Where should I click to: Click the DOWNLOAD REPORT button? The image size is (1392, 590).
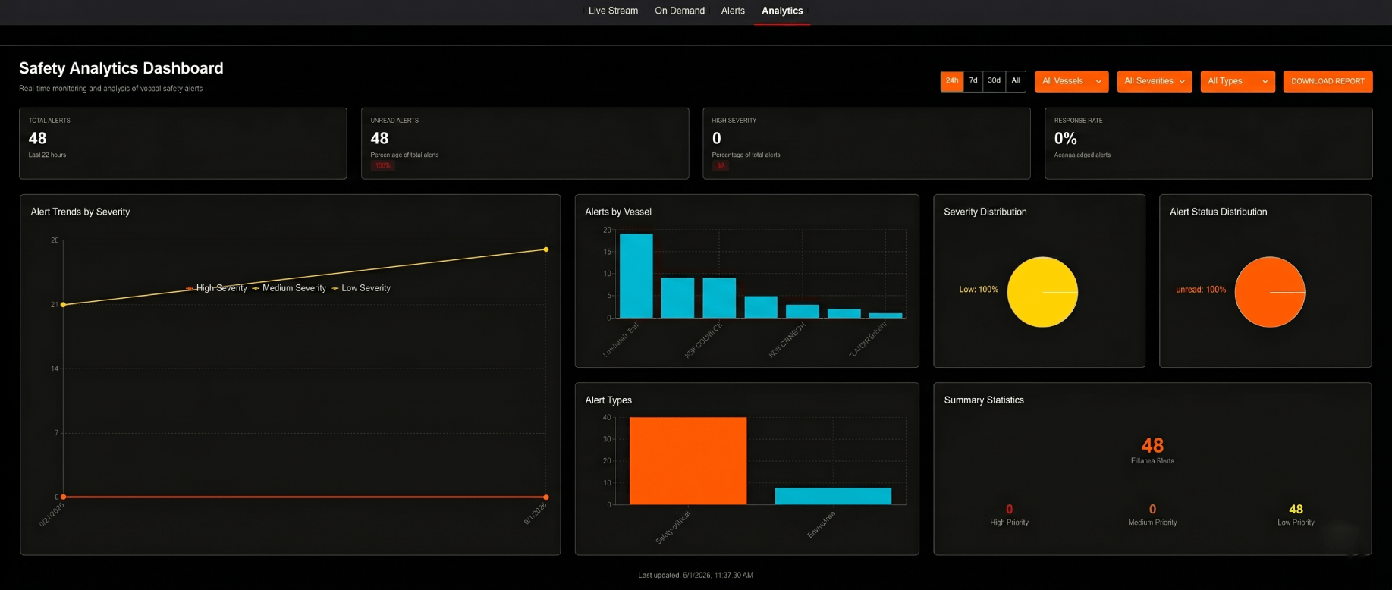[x=1328, y=81]
